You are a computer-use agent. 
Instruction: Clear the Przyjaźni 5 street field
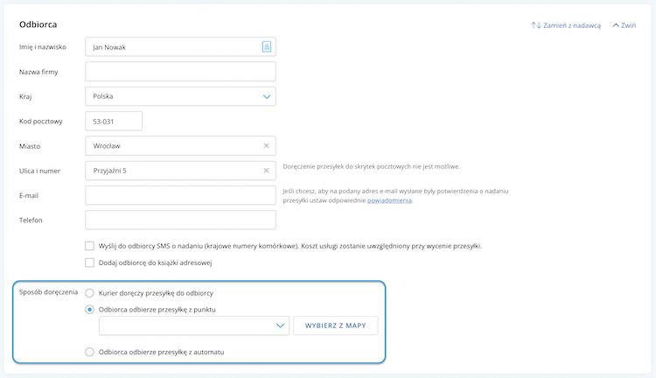tap(266, 171)
